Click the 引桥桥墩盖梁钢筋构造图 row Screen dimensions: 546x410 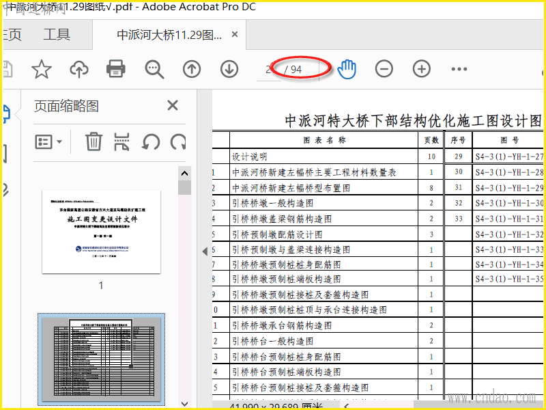tap(324, 219)
